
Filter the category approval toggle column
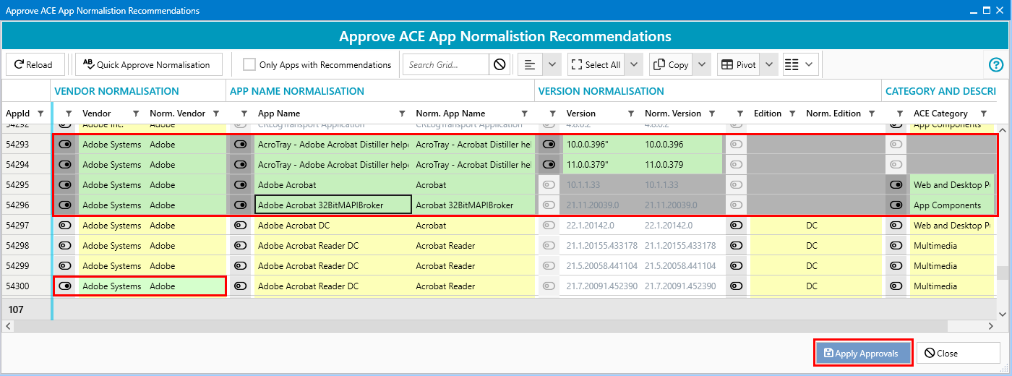pyautogui.click(x=900, y=114)
